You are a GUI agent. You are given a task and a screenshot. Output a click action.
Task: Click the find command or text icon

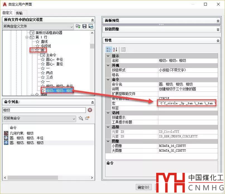coord(81,118)
